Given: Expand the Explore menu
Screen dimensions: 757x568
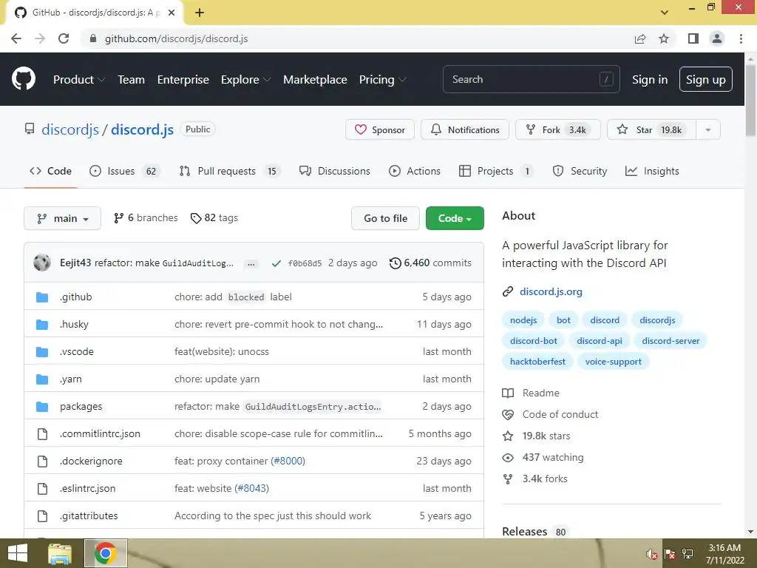Looking at the screenshot, I should click(245, 80).
